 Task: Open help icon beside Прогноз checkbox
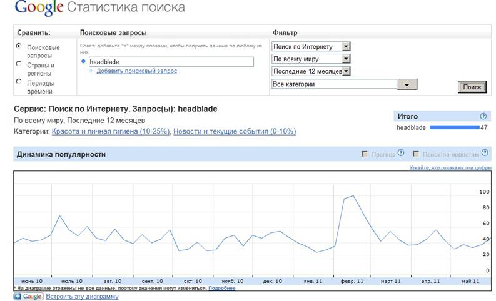(401, 153)
